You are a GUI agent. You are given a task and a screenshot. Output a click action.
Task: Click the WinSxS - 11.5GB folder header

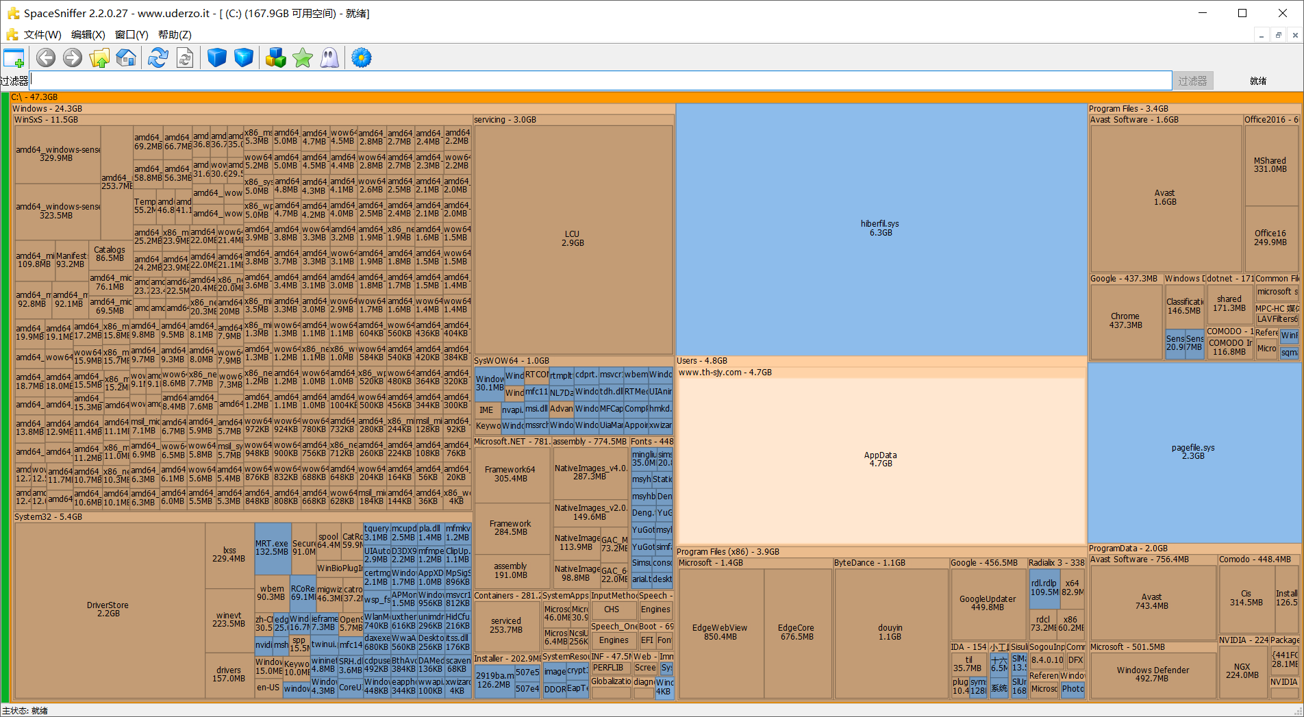click(243, 120)
